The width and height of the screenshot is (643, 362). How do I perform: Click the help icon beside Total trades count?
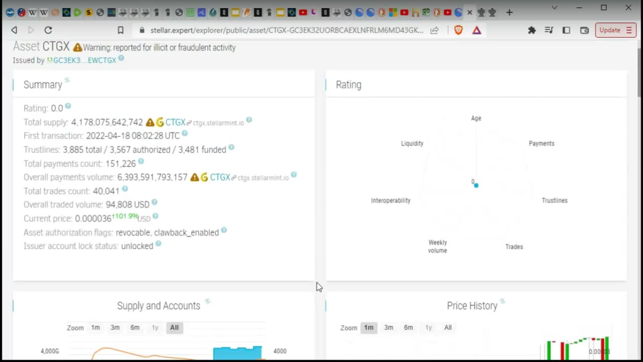coord(125,189)
